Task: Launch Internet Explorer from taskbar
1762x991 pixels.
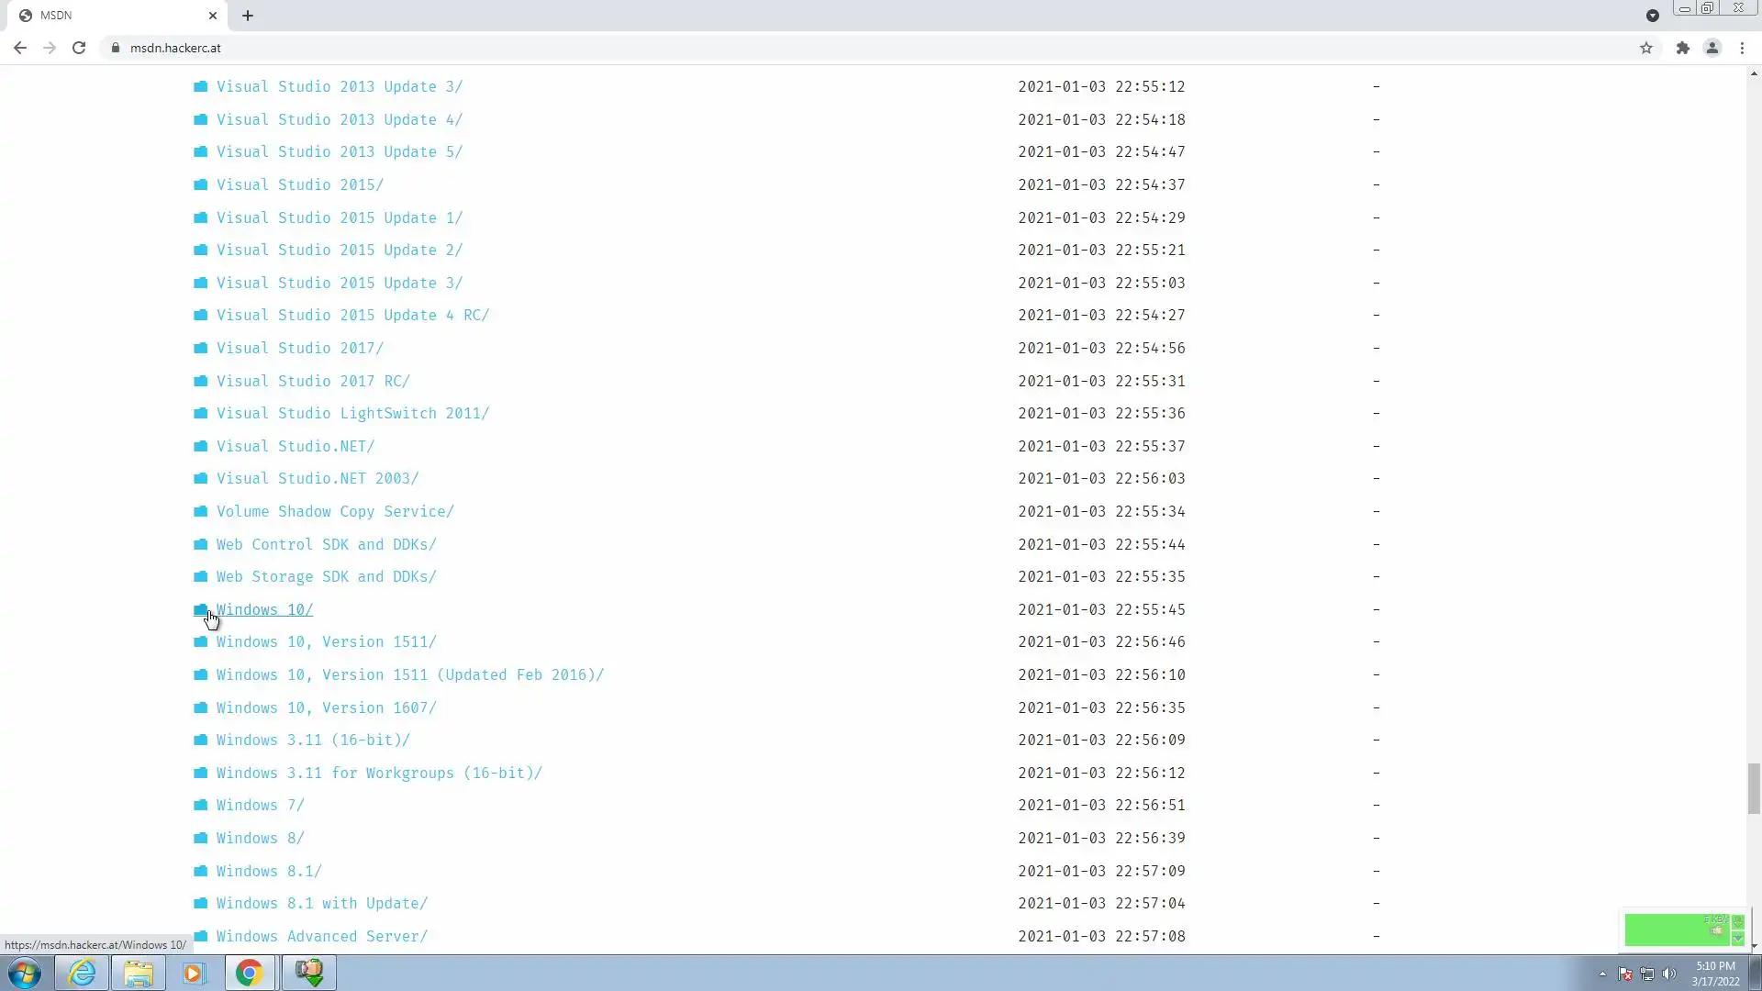Action: click(x=82, y=973)
